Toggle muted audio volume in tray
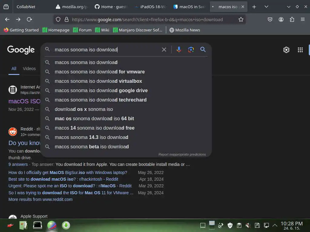This screenshot has width=310, height=232. pyautogui.click(x=248, y=225)
